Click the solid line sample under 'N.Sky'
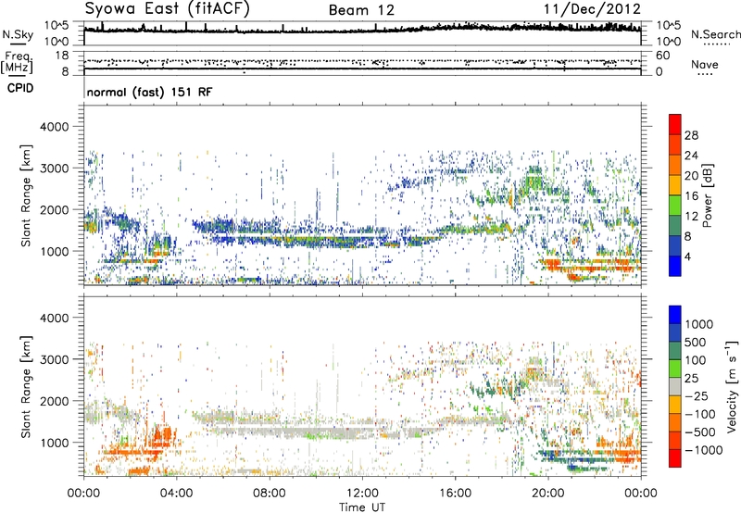The width and height of the screenshot is (741, 513). (18, 44)
